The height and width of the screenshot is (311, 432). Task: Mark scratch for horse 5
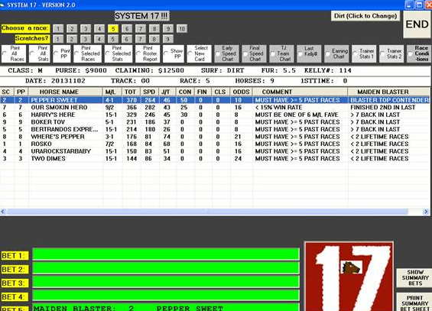[113, 39]
